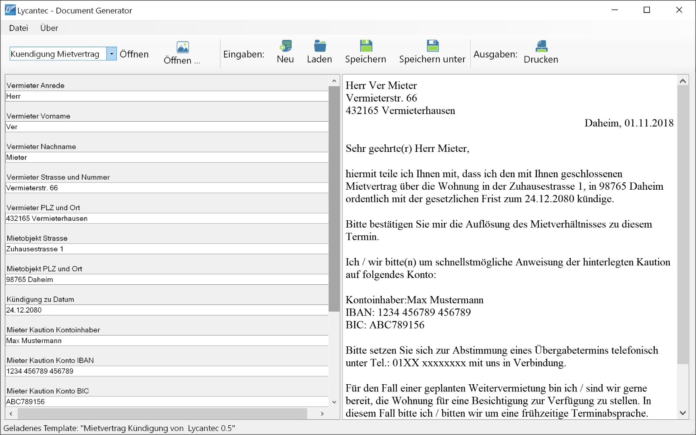
Task: Click the Speichern floppy disk icon
Action: tap(366, 46)
